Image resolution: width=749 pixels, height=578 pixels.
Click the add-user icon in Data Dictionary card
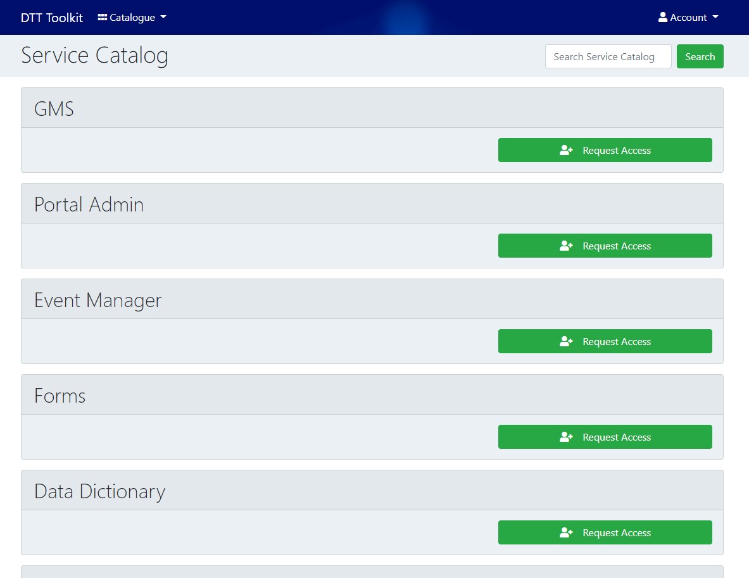pyautogui.click(x=566, y=533)
